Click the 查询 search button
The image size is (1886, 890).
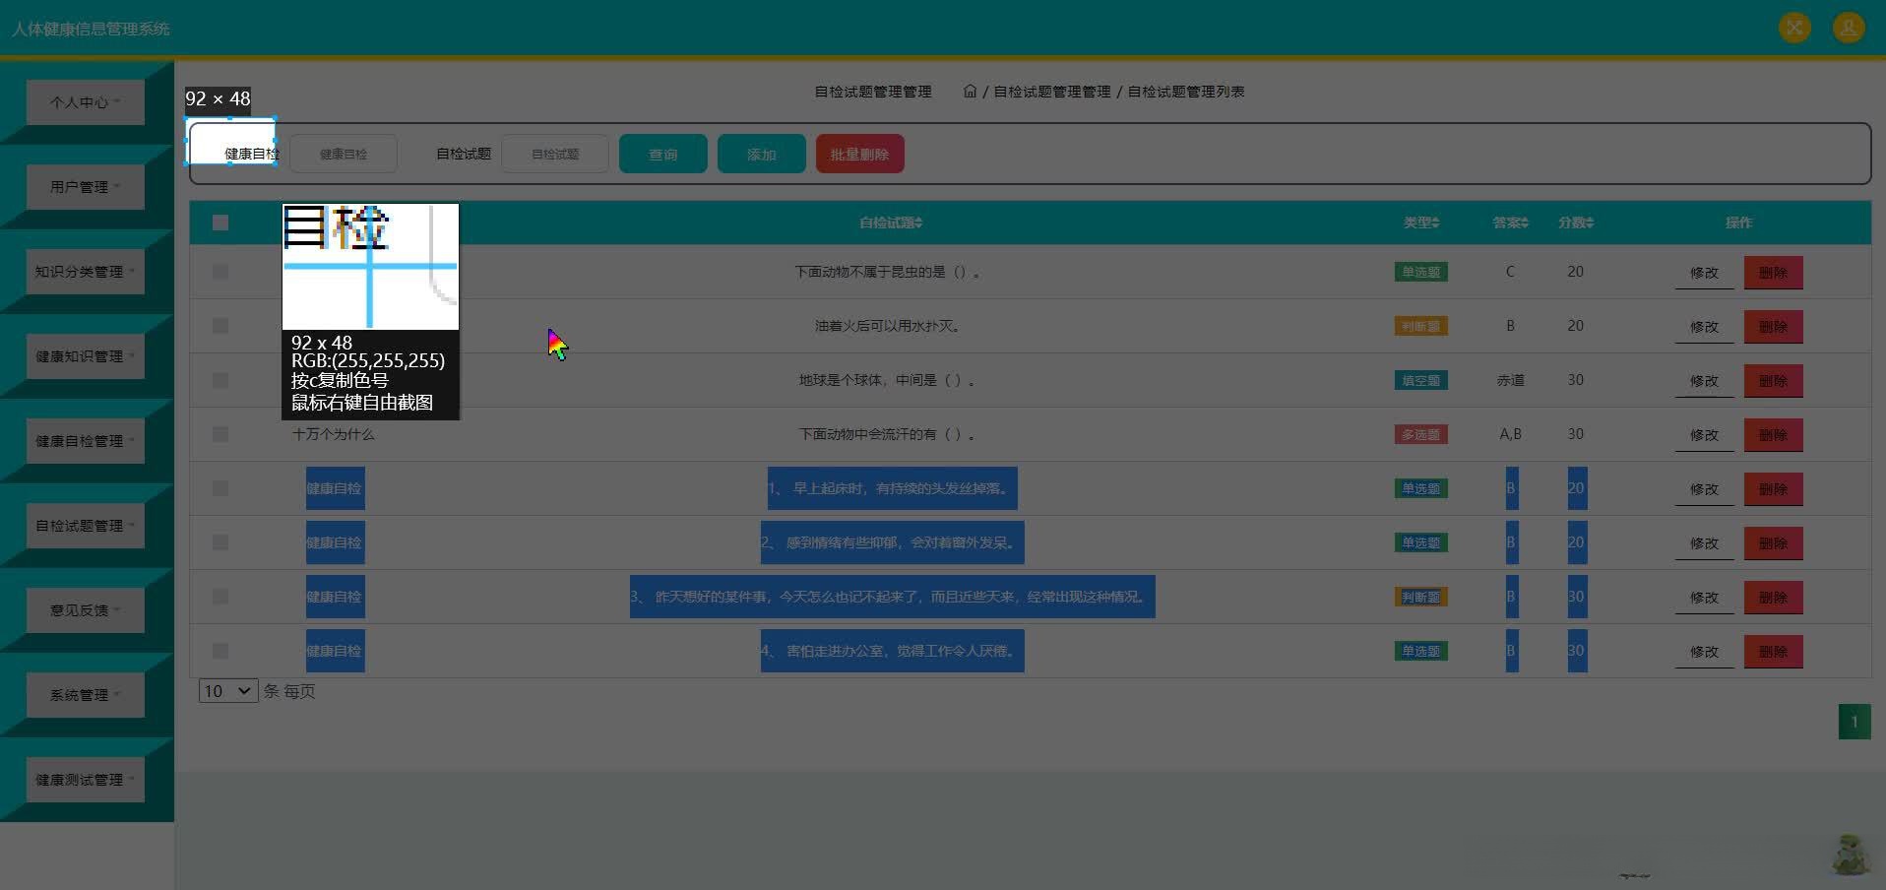coord(663,154)
